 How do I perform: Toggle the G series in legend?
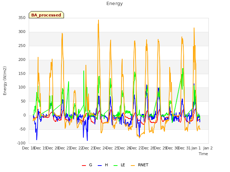[87, 165]
